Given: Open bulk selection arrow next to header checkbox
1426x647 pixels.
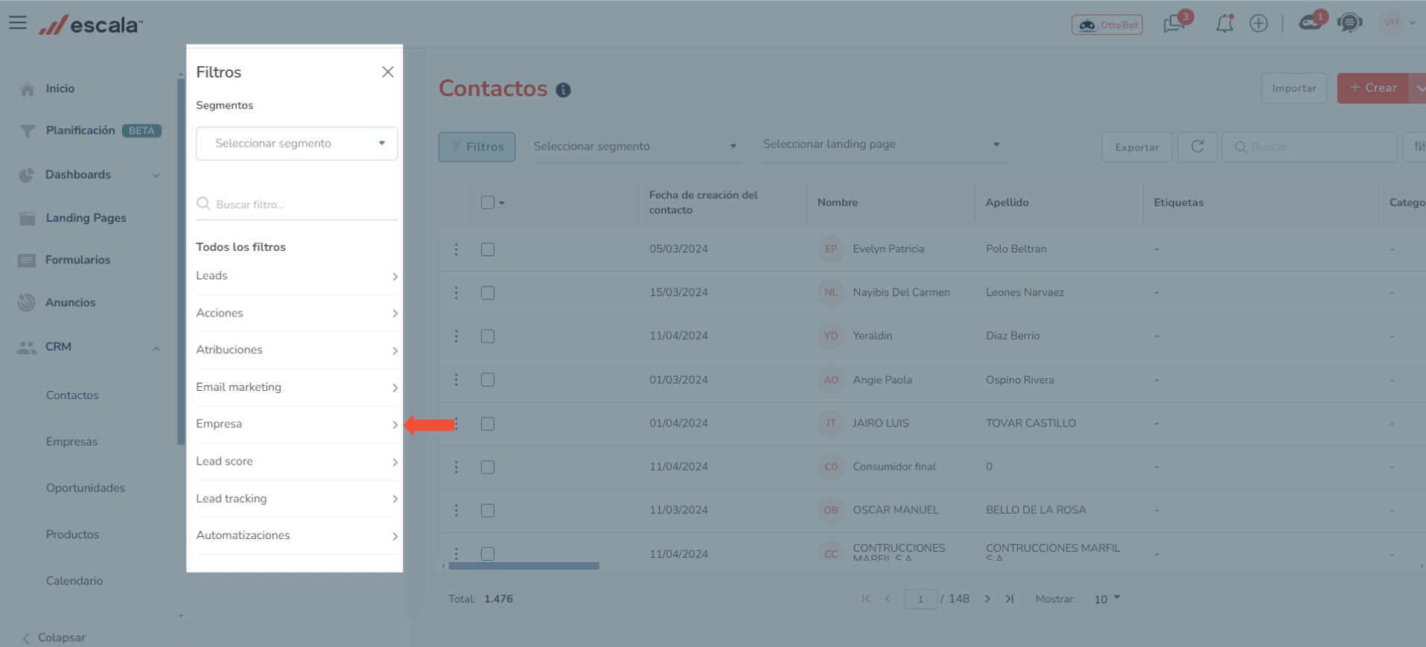Looking at the screenshot, I should pyautogui.click(x=502, y=203).
